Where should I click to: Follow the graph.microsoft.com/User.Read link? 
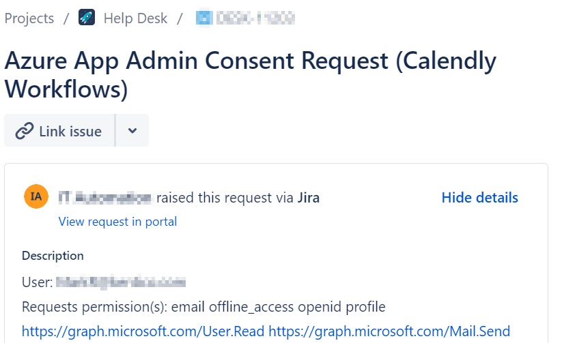(143, 331)
